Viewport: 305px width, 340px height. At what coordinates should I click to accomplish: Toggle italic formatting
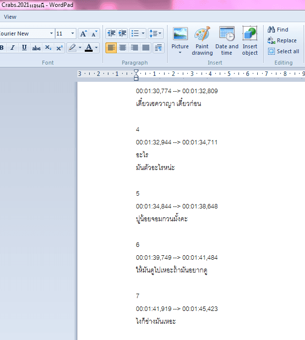point(13,48)
